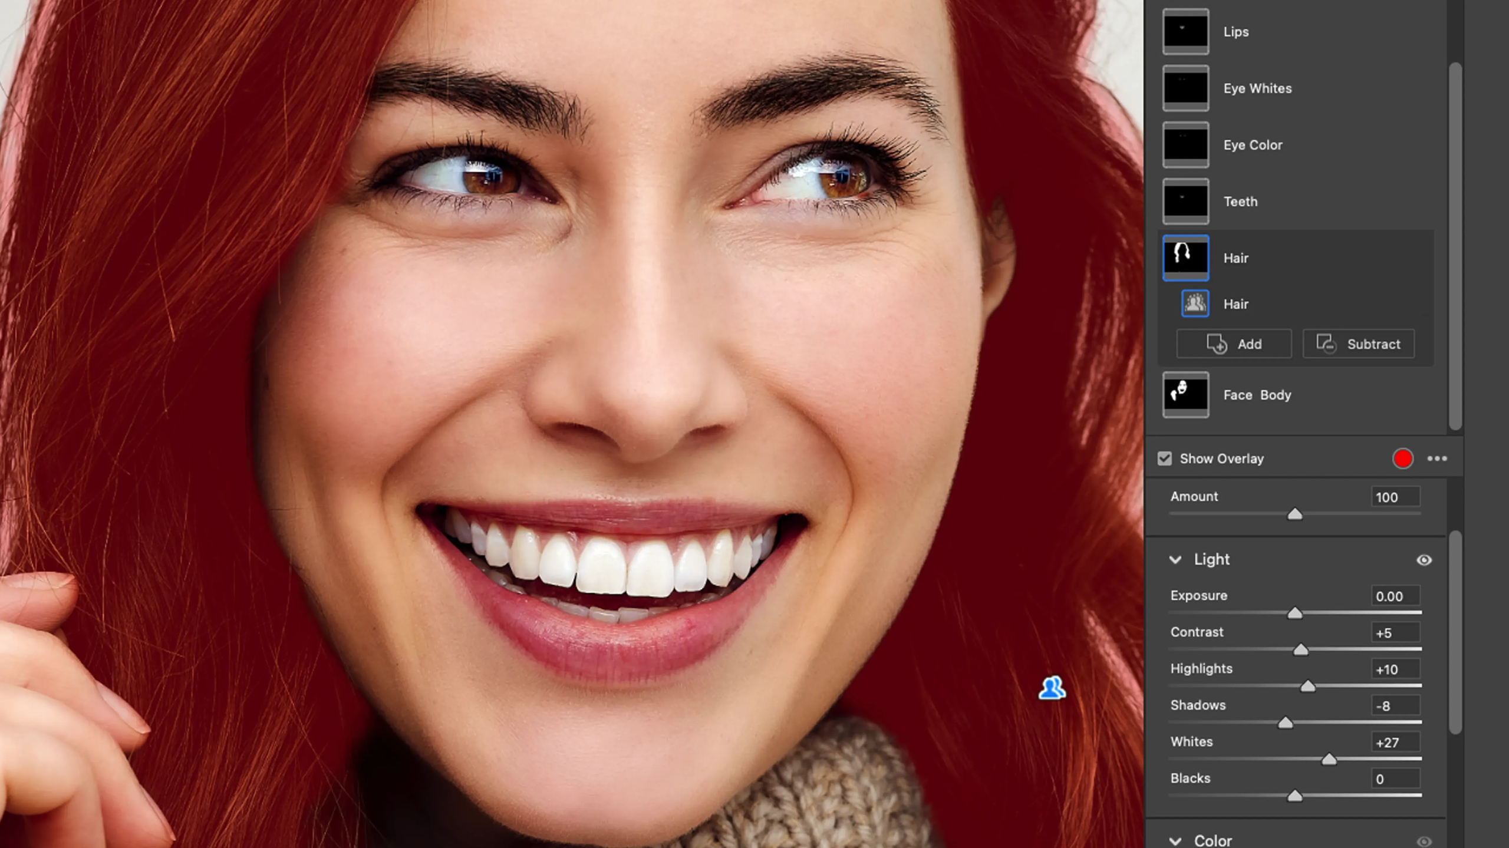Disable the Show Overlay checkbox
Viewport: 1509px width, 848px height.
1164,458
